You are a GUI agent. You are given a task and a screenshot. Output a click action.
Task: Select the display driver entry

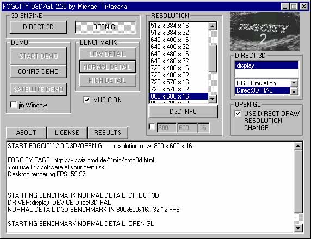(x=267, y=65)
